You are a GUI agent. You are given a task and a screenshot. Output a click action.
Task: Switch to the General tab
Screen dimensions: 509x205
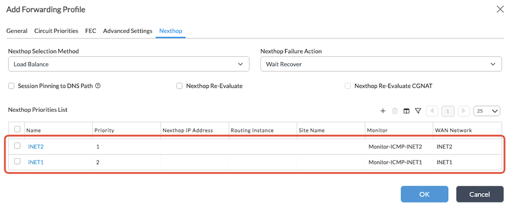(17, 31)
